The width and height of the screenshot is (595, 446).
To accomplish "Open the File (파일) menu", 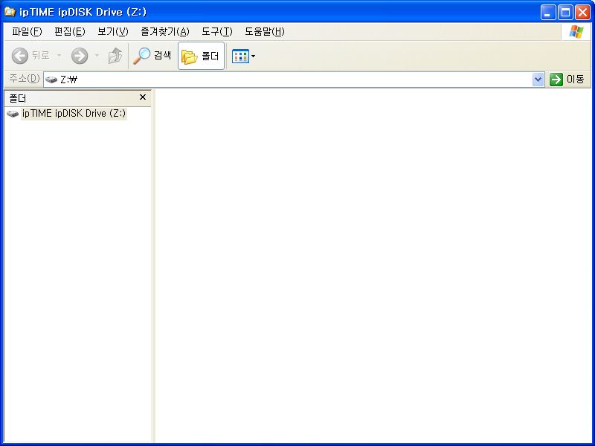I will 27,31.
